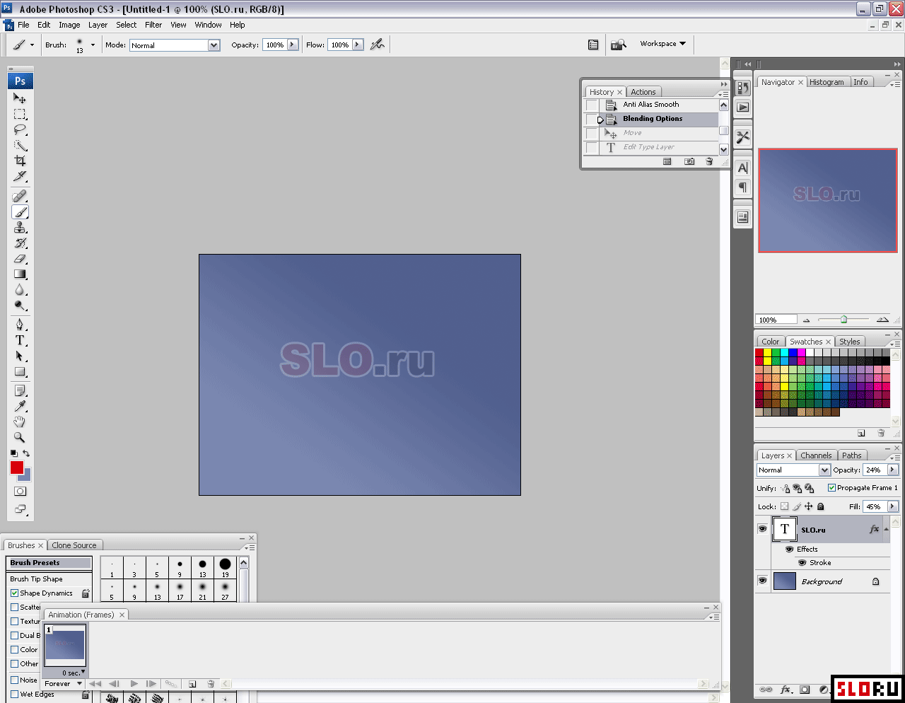This screenshot has width=905, height=703.
Task: Open layer Opacity arrow in Layers panel
Action: pyautogui.click(x=892, y=470)
